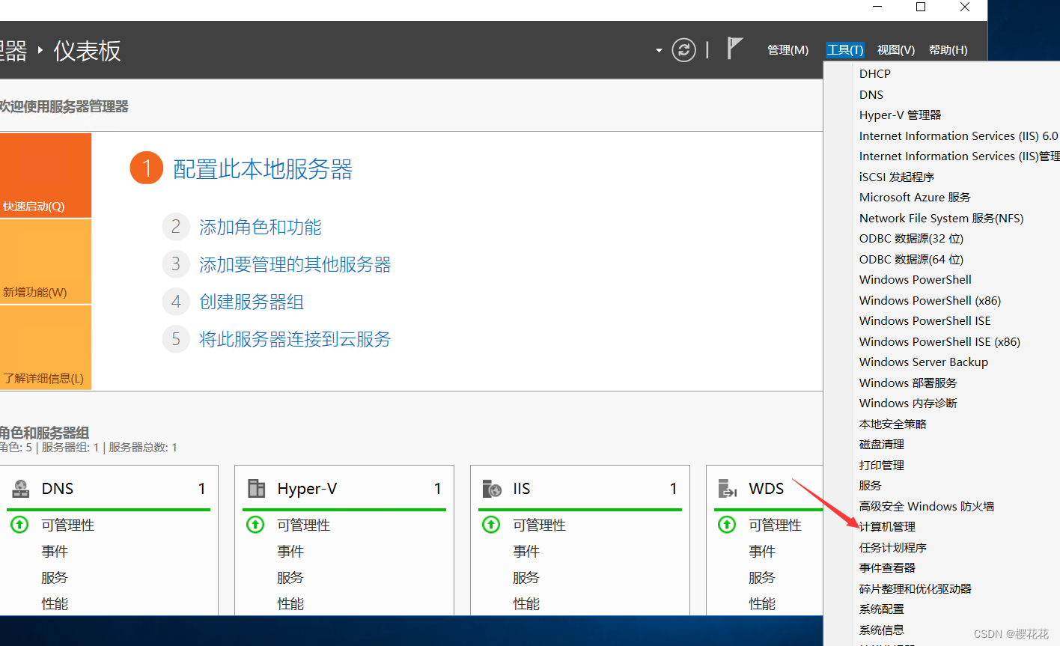Screen dimensions: 1060x646
Task: Click the step 1 orange circle
Action: point(147,168)
